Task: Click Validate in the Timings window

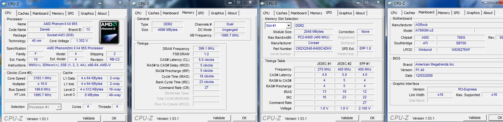Action: (219, 118)
